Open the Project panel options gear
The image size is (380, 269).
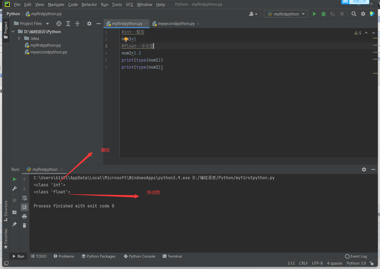(x=89, y=24)
